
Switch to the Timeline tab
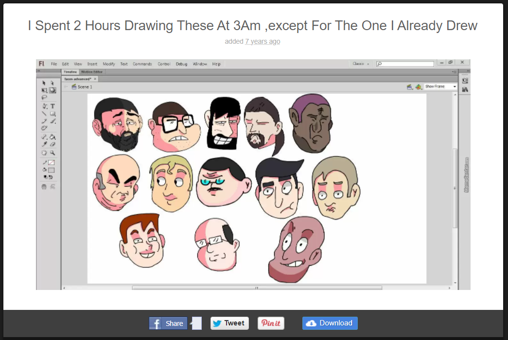[70, 72]
